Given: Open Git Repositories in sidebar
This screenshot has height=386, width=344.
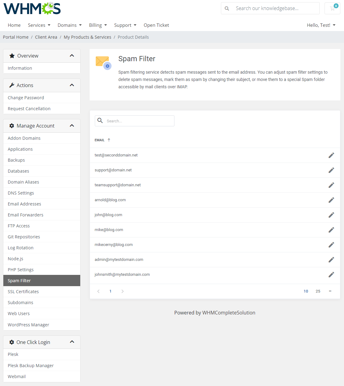Looking at the screenshot, I should (42, 237).
